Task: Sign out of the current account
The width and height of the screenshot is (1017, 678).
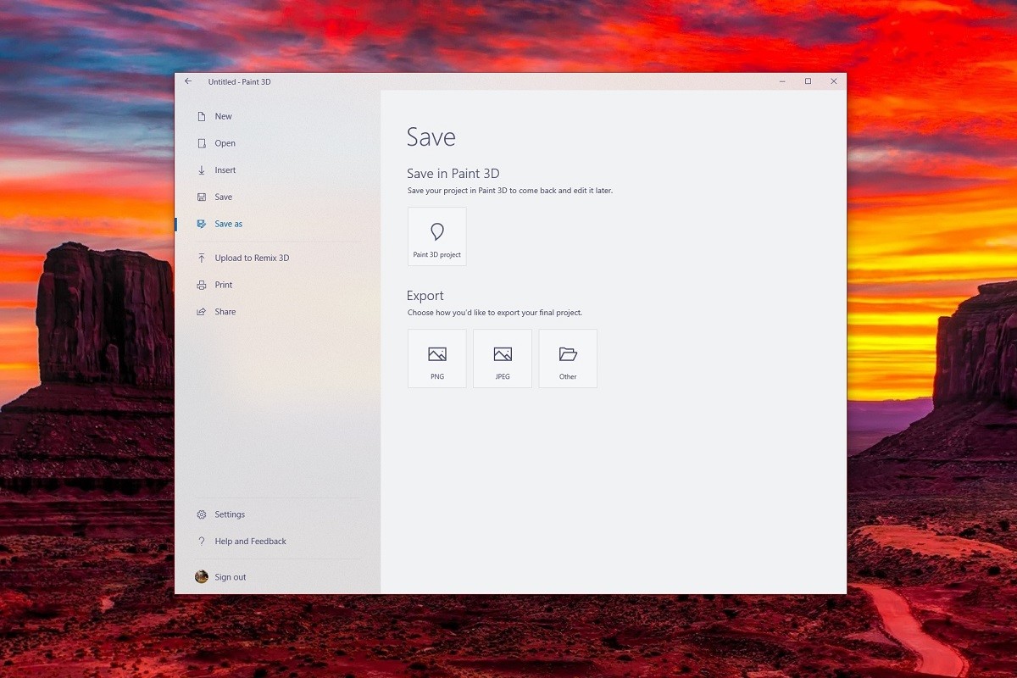Action: click(x=230, y=577)
